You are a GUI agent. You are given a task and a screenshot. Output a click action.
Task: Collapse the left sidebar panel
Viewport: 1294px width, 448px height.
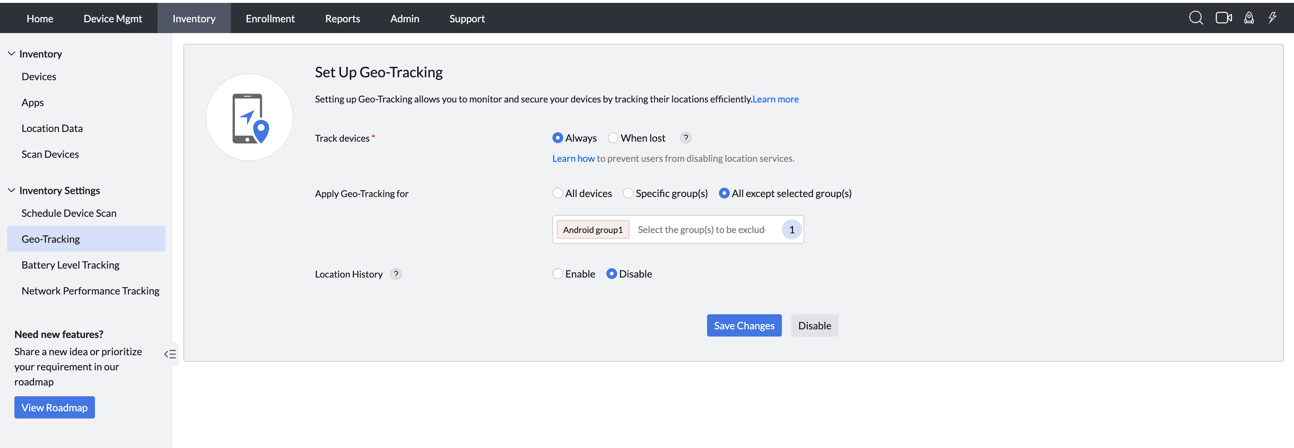[170, 354]
